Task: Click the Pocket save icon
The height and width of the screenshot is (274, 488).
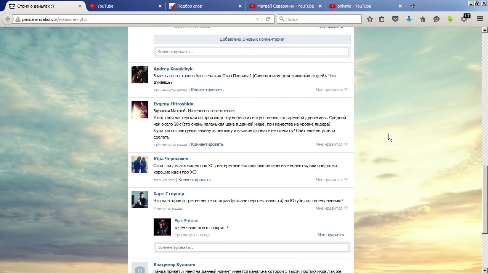Action: [395, 19]
